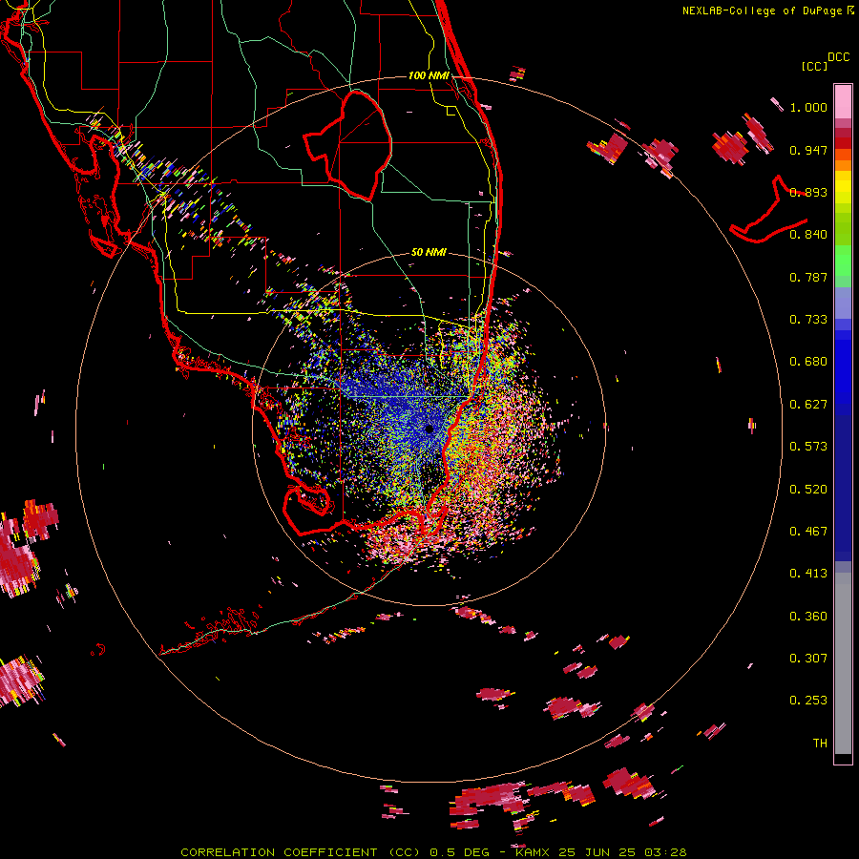Pick the black TH segment at color bar bottom
This screenshot has height=859, width=859.
[843, 758]
